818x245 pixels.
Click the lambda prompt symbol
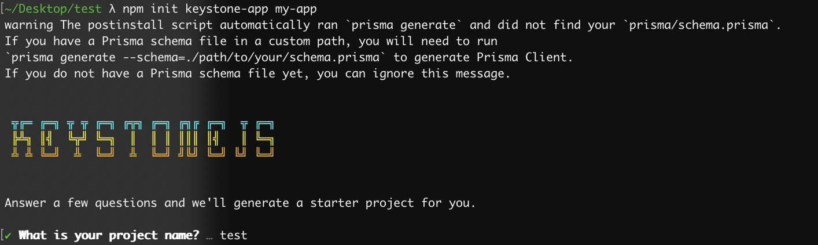click(x=112, y=9)
